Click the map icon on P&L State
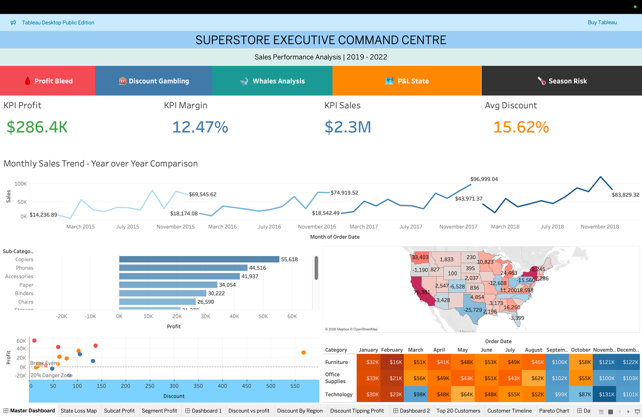The height and width of the screenshot is (417, 642). point(389,81)
